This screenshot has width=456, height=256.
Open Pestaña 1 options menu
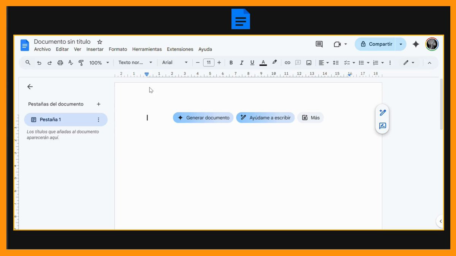[x=98, y=119]
